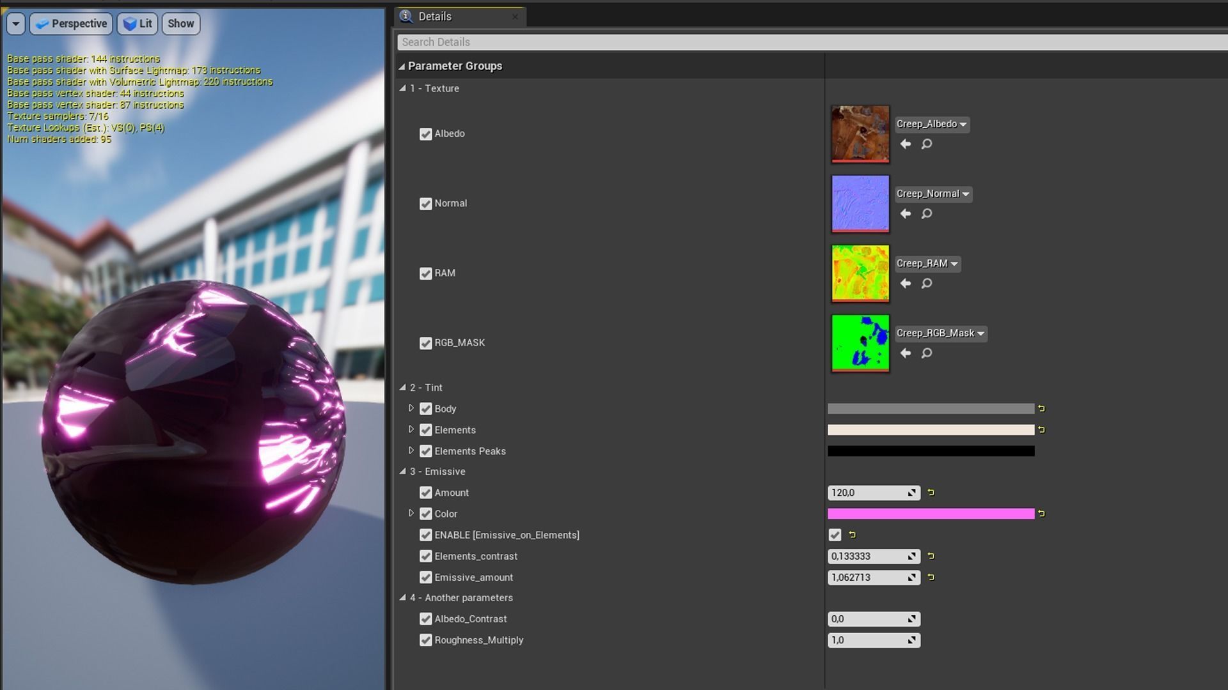
Task: Expand the Elements Peaks color channels
Action: tap(411, 451)
